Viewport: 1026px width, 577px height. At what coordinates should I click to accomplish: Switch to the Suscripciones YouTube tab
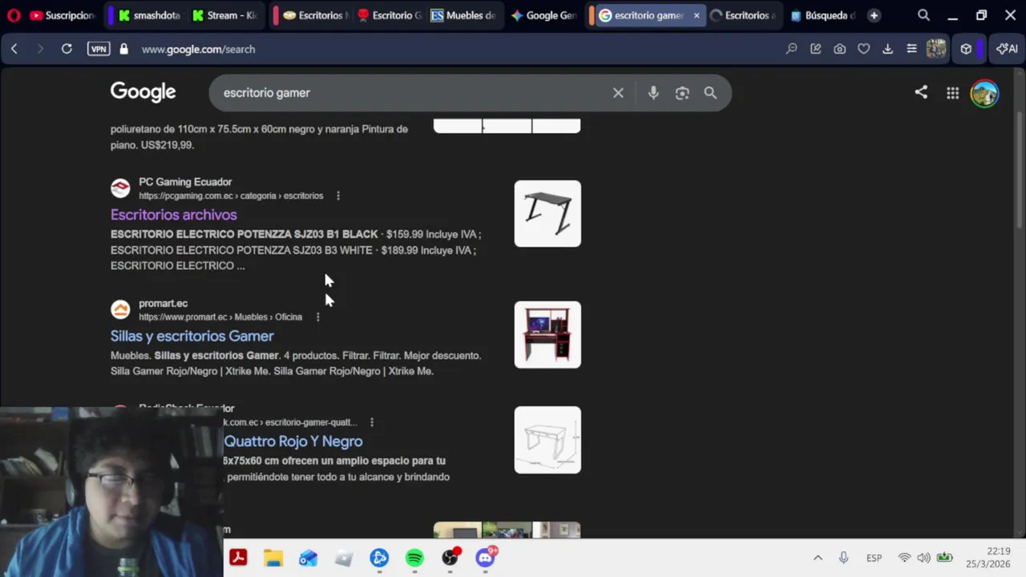coord(61,15)
